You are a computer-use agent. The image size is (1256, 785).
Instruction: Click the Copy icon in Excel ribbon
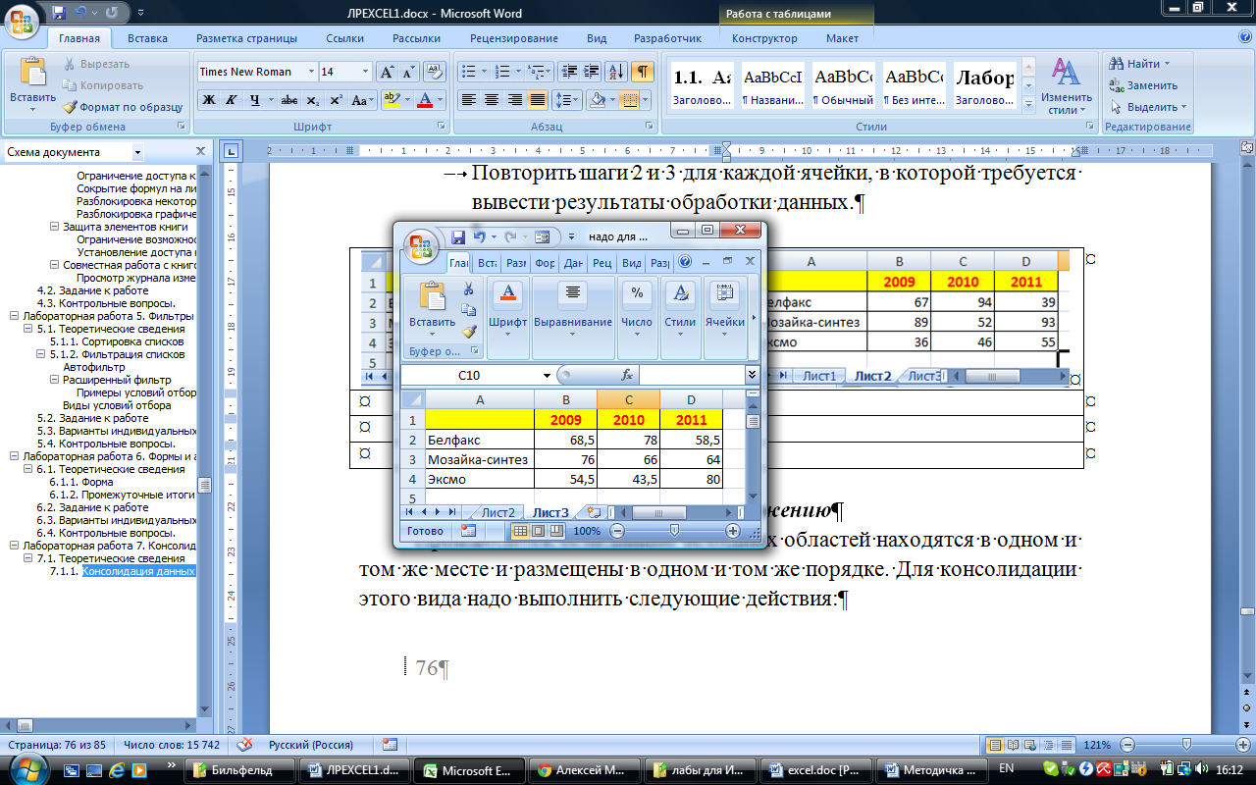click(x=468, y=310)
